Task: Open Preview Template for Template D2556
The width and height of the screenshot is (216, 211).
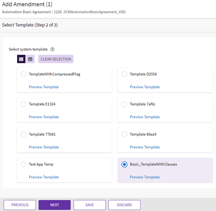Action: [x=145, y=87]
